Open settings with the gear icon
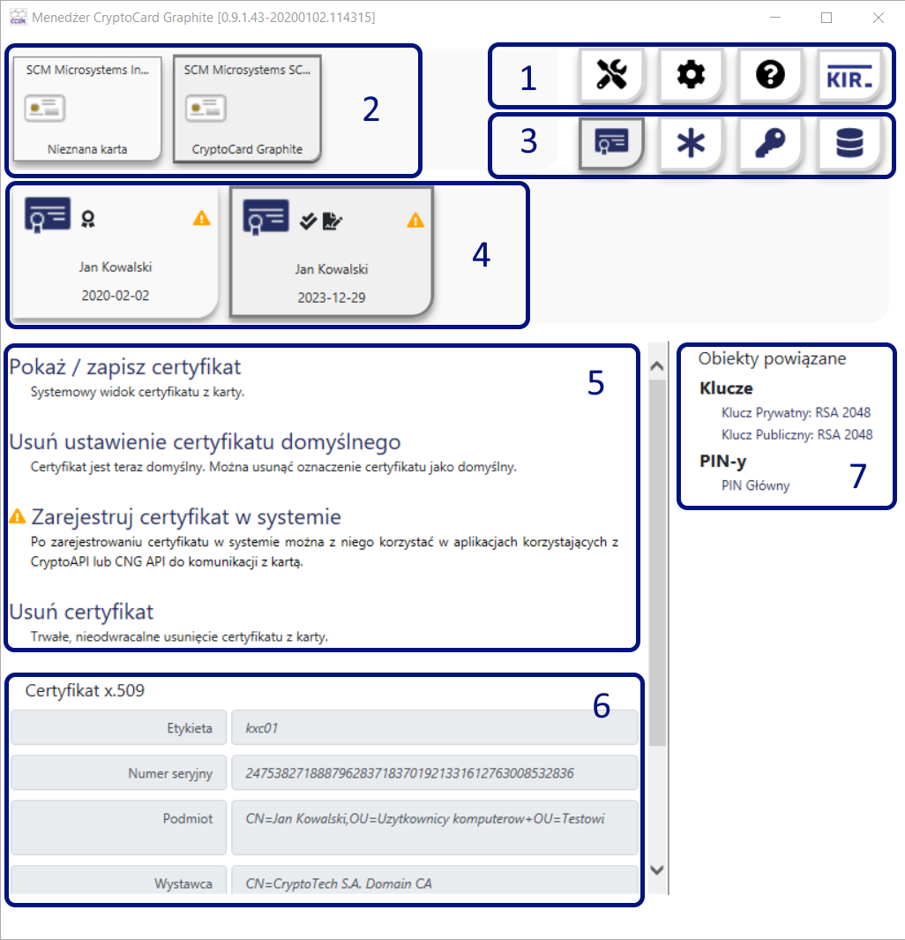This screenshot has width=905, height=940. [690, 76]
